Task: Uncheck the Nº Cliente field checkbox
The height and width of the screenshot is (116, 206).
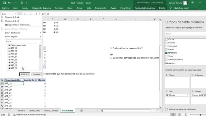Action: pyautogui.click(x=166, y=53)
